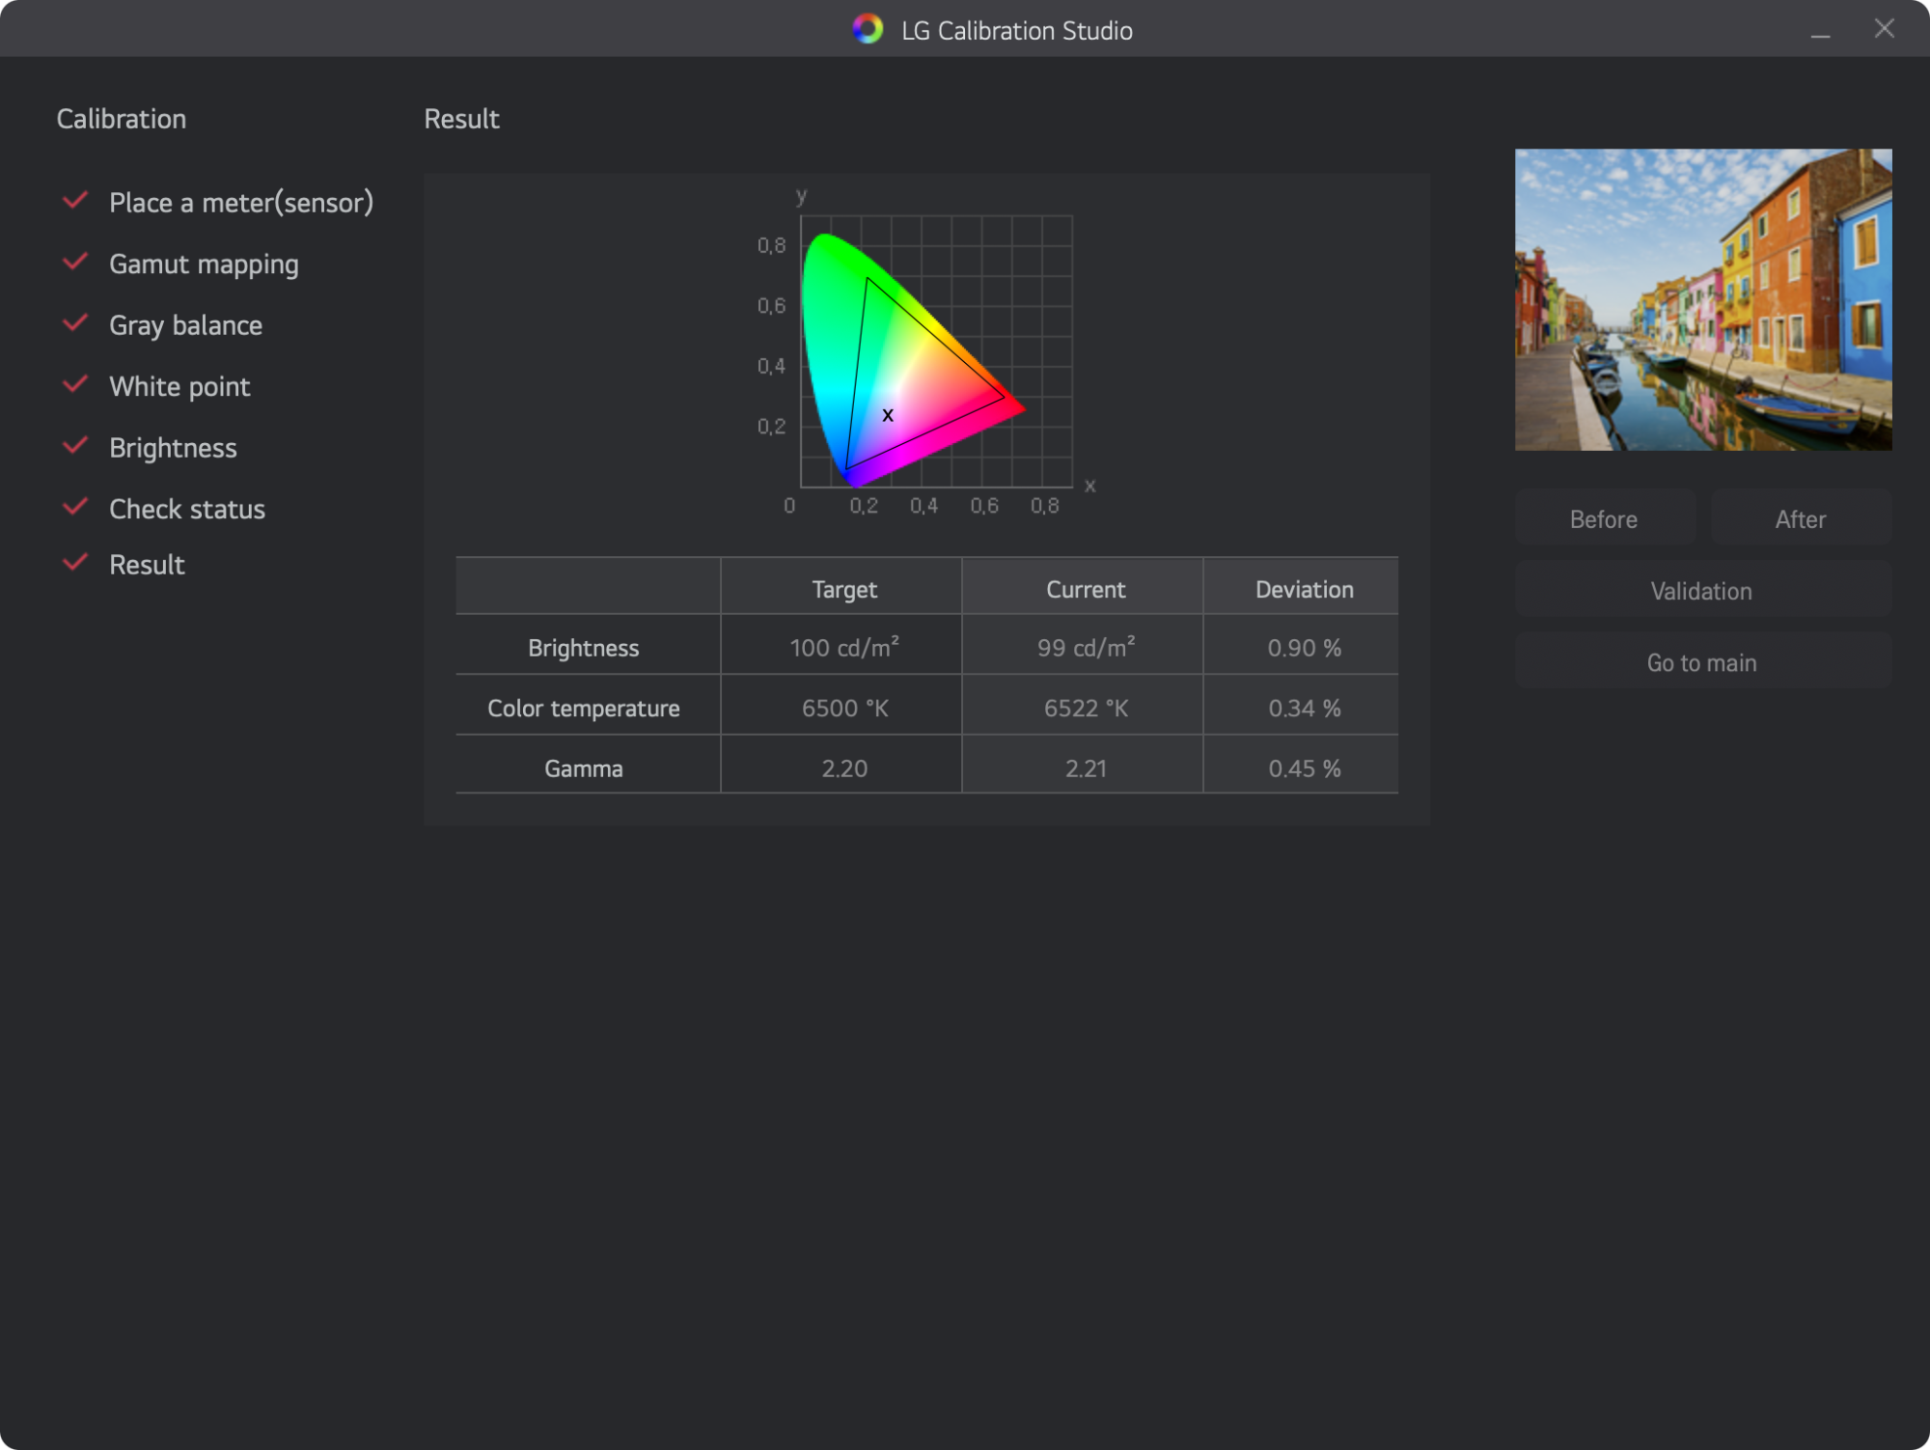Click checkmark beside Place a meter(sensor)
The image size is (1930, 1450).
pyautogui.click(x=75, y=201)
